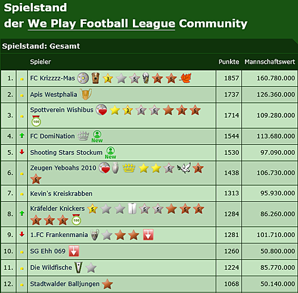Click the green up arrow of FC DomiNation
The height and width of the screenshot is (293, 298).
click(22, 136)
